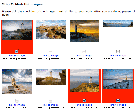Open link to image with 593 views

coord(51,56)
